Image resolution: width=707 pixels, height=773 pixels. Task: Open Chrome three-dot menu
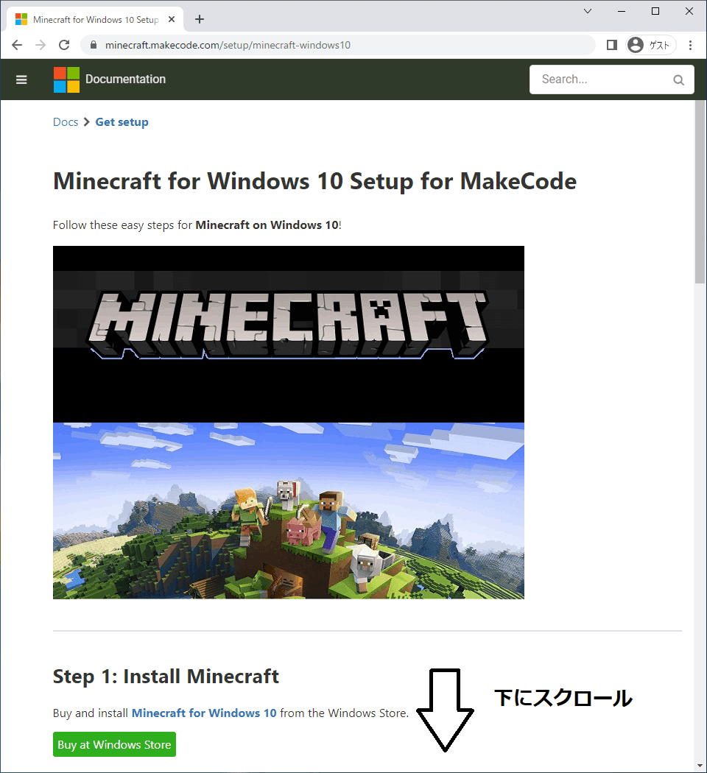click(690, 46)
